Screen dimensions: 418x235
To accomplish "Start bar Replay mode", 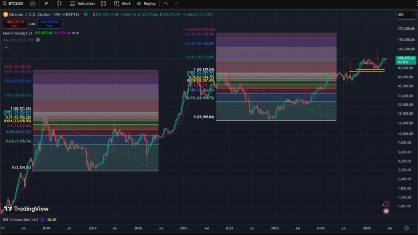I will (146, 3).
